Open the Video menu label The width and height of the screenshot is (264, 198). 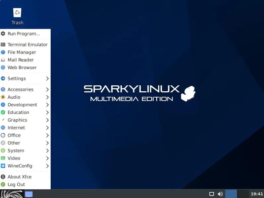14,158
